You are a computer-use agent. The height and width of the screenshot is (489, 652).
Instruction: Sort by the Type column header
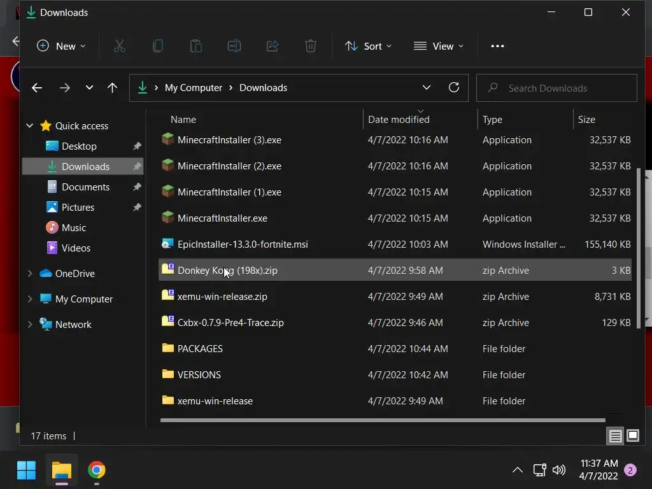[x=492, y=120]
